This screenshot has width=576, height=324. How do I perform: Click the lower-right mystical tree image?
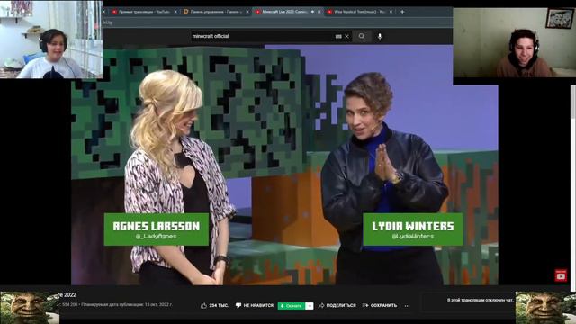(x=545, y=308)
